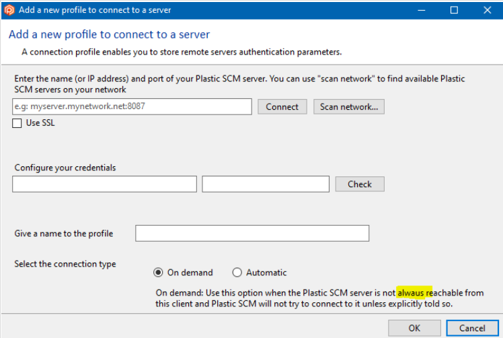
Task: Click the Check credentials button
Action: [x=359, y=184]
